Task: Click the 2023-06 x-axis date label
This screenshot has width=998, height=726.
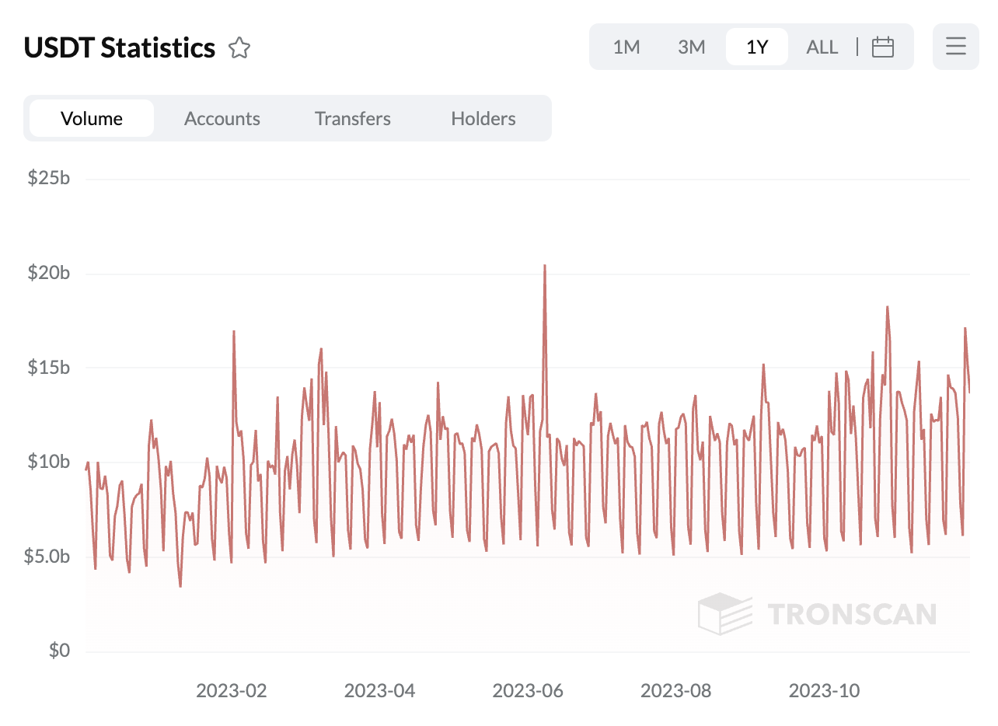Action: point(528,690)
